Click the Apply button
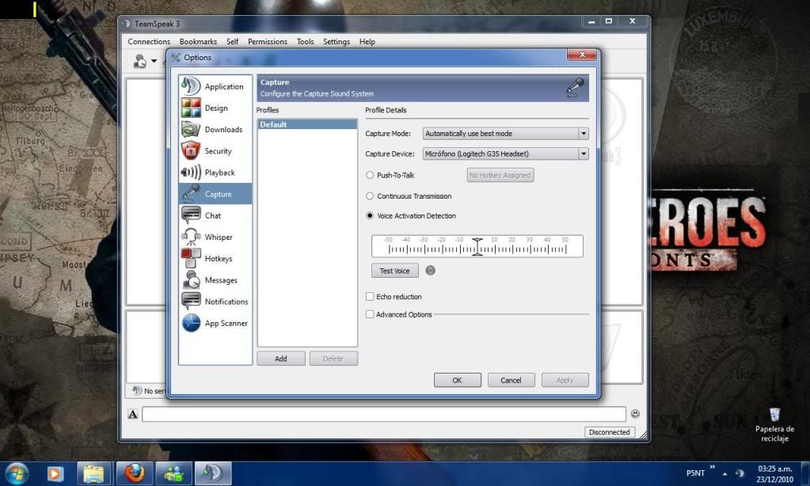Image resolution: width=810 pixels, height=486 pixels. coord(565,380)
